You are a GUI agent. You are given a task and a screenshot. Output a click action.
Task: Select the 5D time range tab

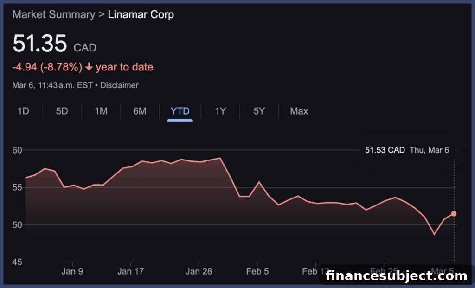62,111
